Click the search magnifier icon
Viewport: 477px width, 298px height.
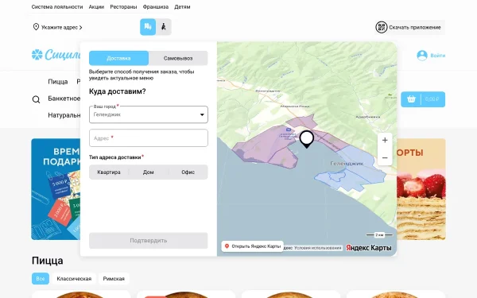(x=37, y=99)
